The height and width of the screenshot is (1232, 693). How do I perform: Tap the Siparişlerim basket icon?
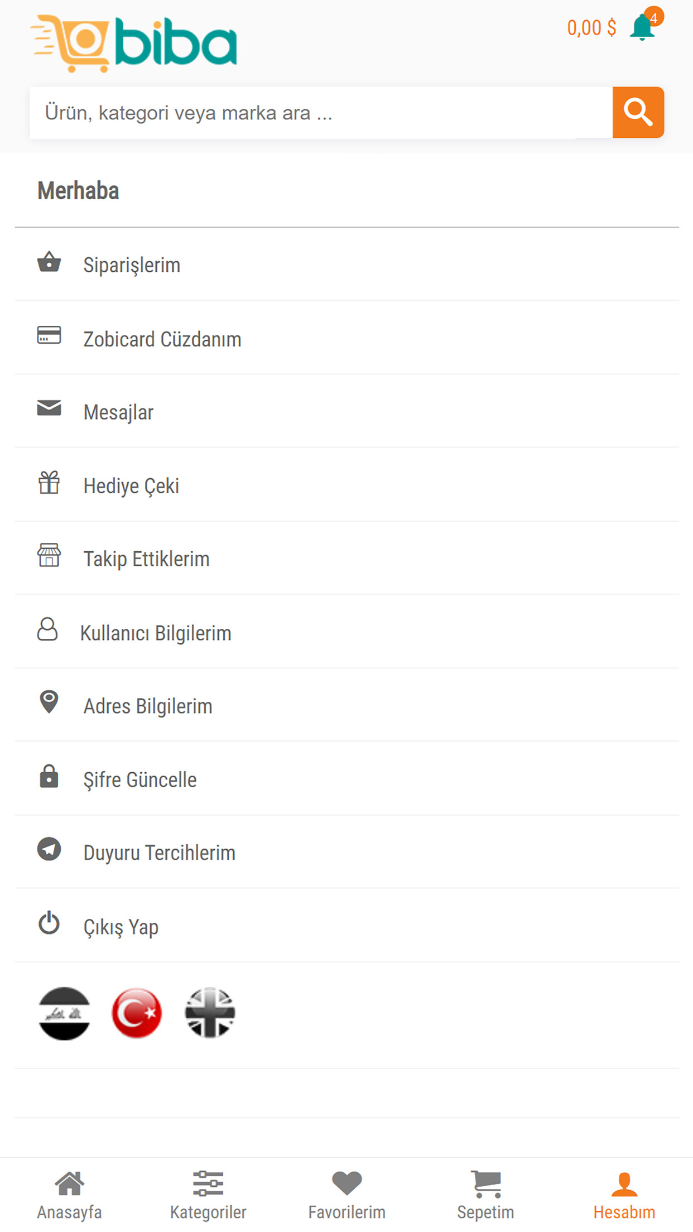[49, 262]
